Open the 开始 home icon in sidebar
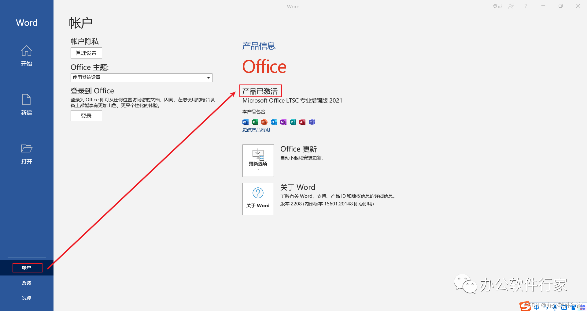Screen dimensions: 587x311 (x=27, y=51)
